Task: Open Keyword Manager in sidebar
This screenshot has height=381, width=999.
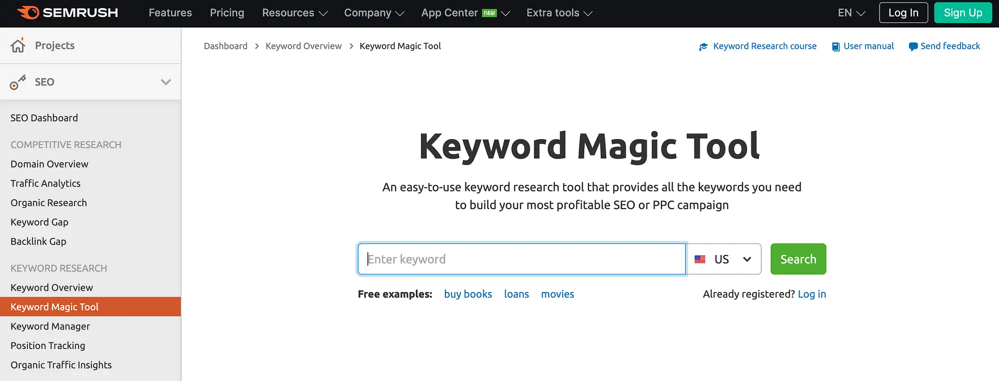Action: tap(50, 326)
